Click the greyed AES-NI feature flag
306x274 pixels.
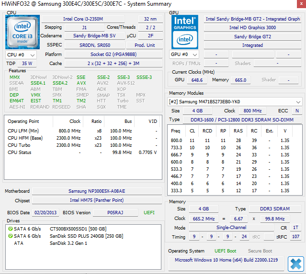point(17,107)
